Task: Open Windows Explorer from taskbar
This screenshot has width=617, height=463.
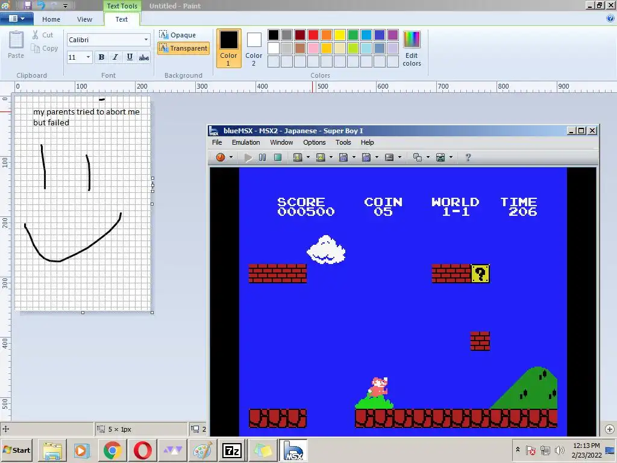Action: (52, 450)
